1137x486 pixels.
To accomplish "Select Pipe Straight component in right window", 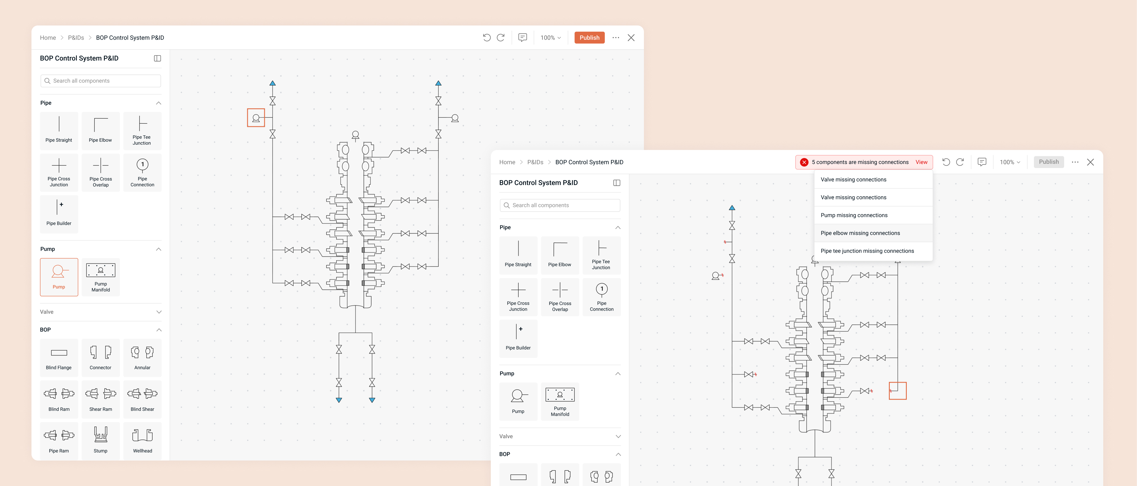I will pyautogui.click(x=518, y=255).
